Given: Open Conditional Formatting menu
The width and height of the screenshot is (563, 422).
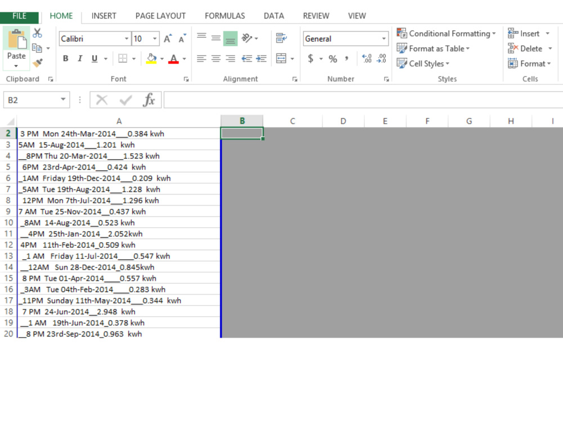Looking at the screenshot, I should 446,33.
